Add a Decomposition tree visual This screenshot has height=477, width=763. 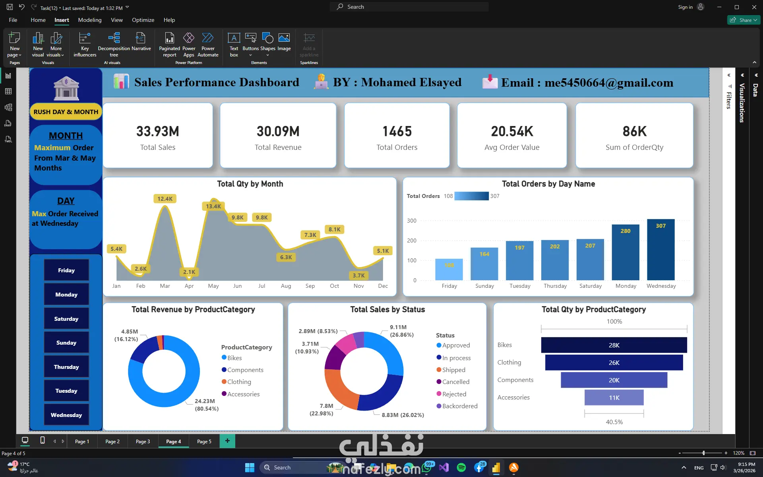click(x=114, y=45)
